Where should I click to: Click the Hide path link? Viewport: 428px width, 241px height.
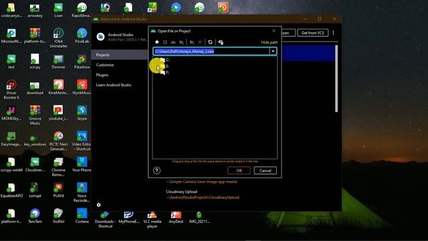(269, 42)
